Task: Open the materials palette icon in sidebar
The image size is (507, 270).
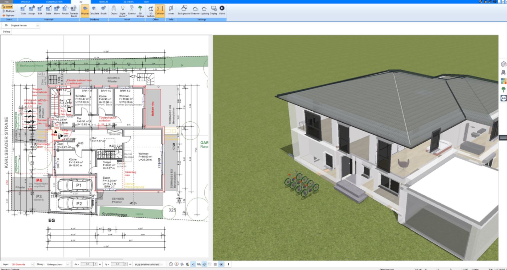Action: pyautogui.click(x=504, y=81)
